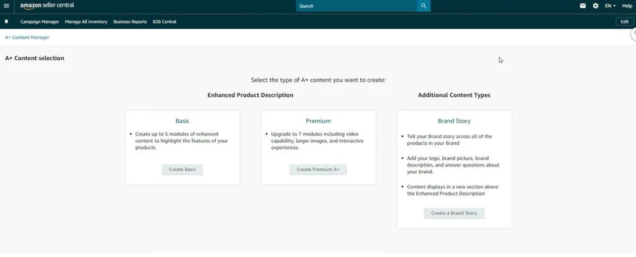Click the Basic card title
Image resolution: width=636 pixels, height=257 pixels.
(183, 121)
